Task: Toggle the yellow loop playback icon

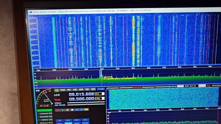Action: [x=86, y=109]
